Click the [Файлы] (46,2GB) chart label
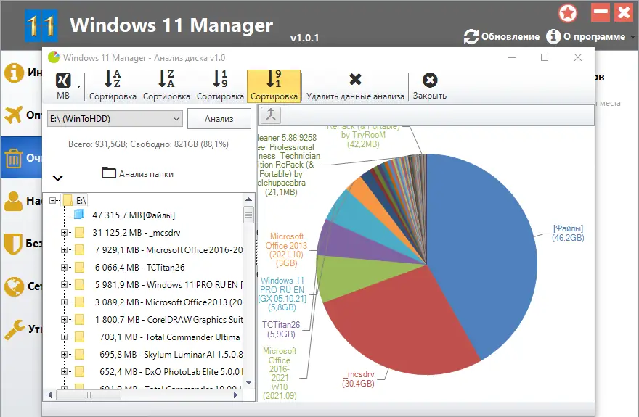This screenshot has height=417, width=639. click(568, 233)
